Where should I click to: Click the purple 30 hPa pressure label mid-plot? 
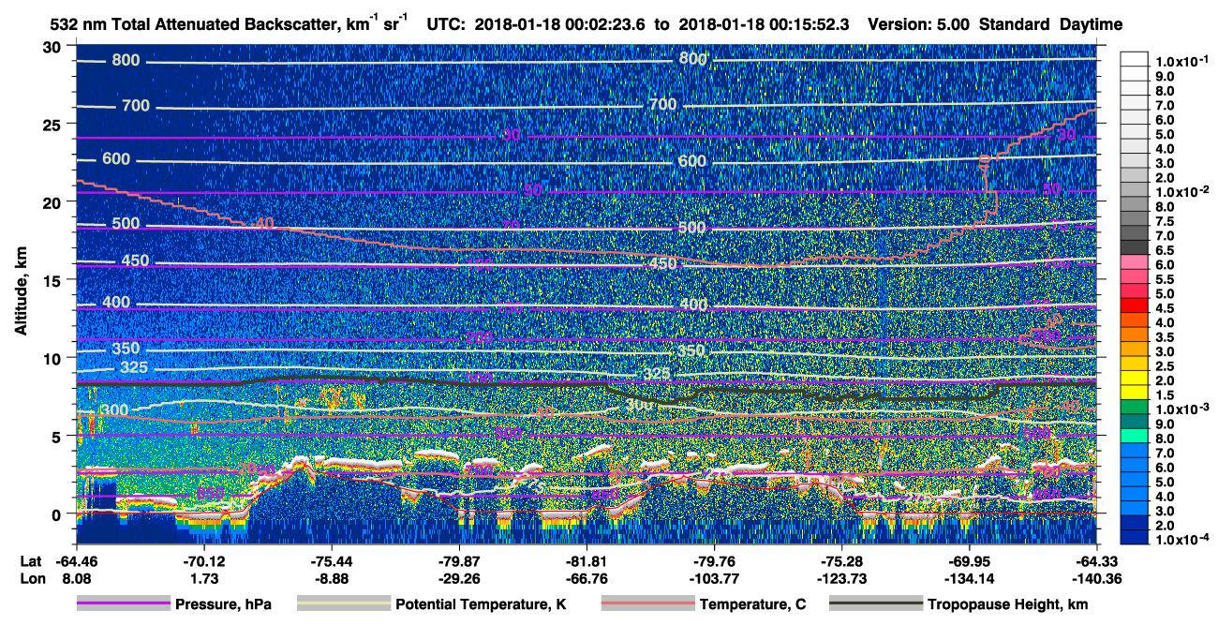click(512, 136)
